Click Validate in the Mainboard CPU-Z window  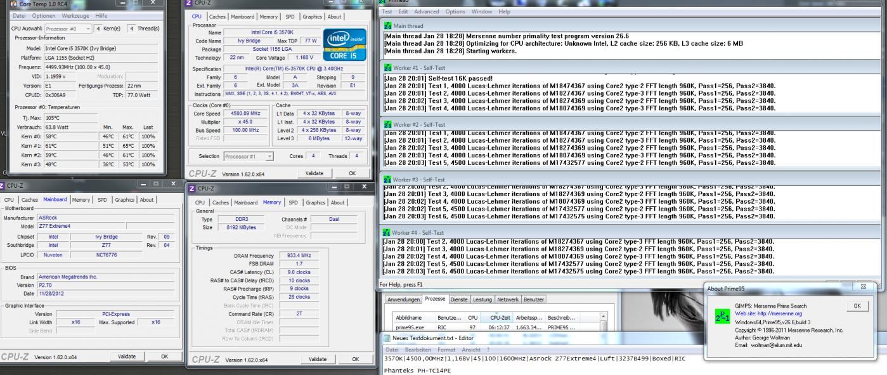click(x=127, y=357)
